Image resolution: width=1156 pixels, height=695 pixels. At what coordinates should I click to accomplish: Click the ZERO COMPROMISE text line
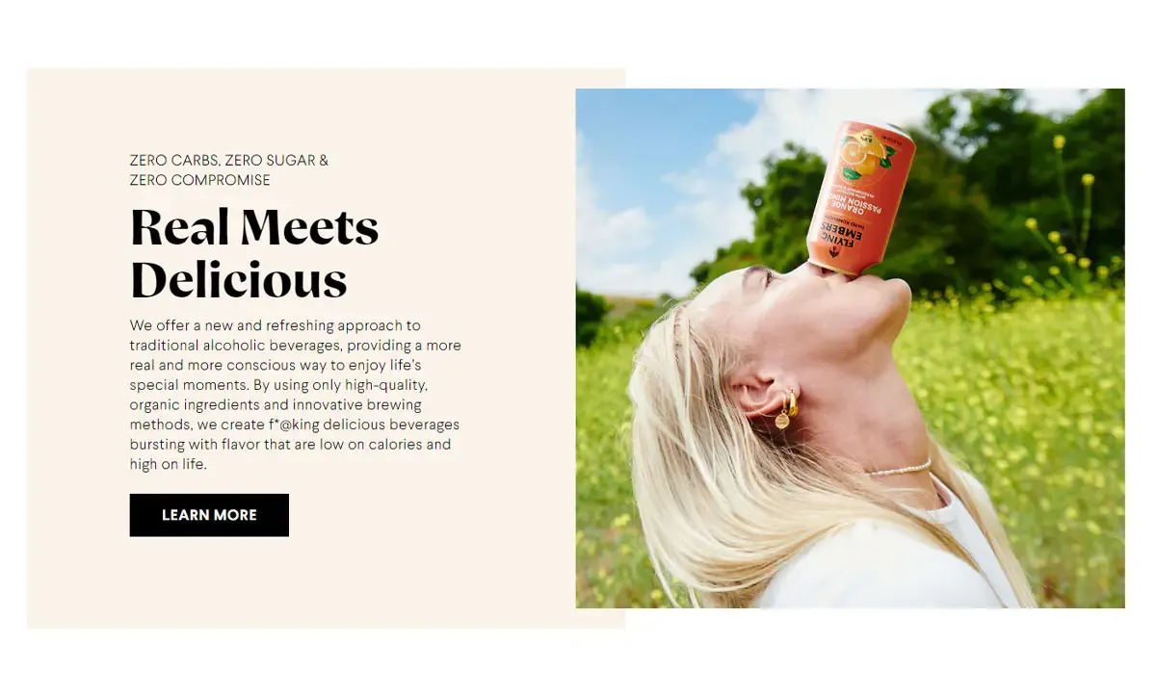(200, 180)
